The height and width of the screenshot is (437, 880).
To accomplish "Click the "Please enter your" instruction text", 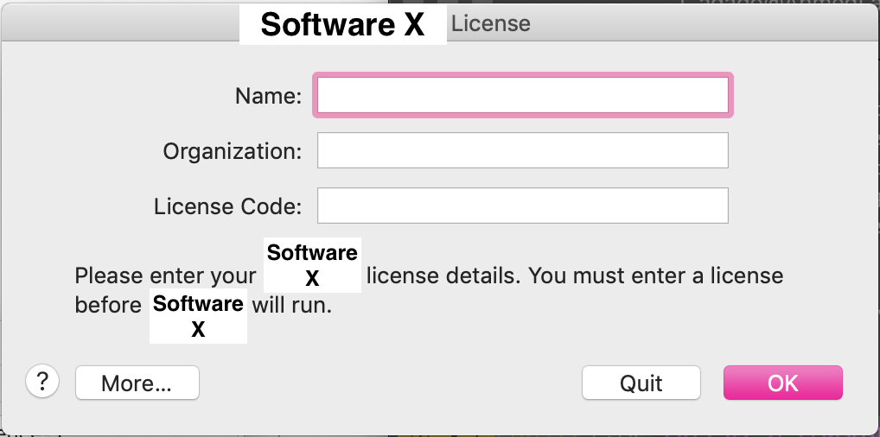I will point(166,276).
